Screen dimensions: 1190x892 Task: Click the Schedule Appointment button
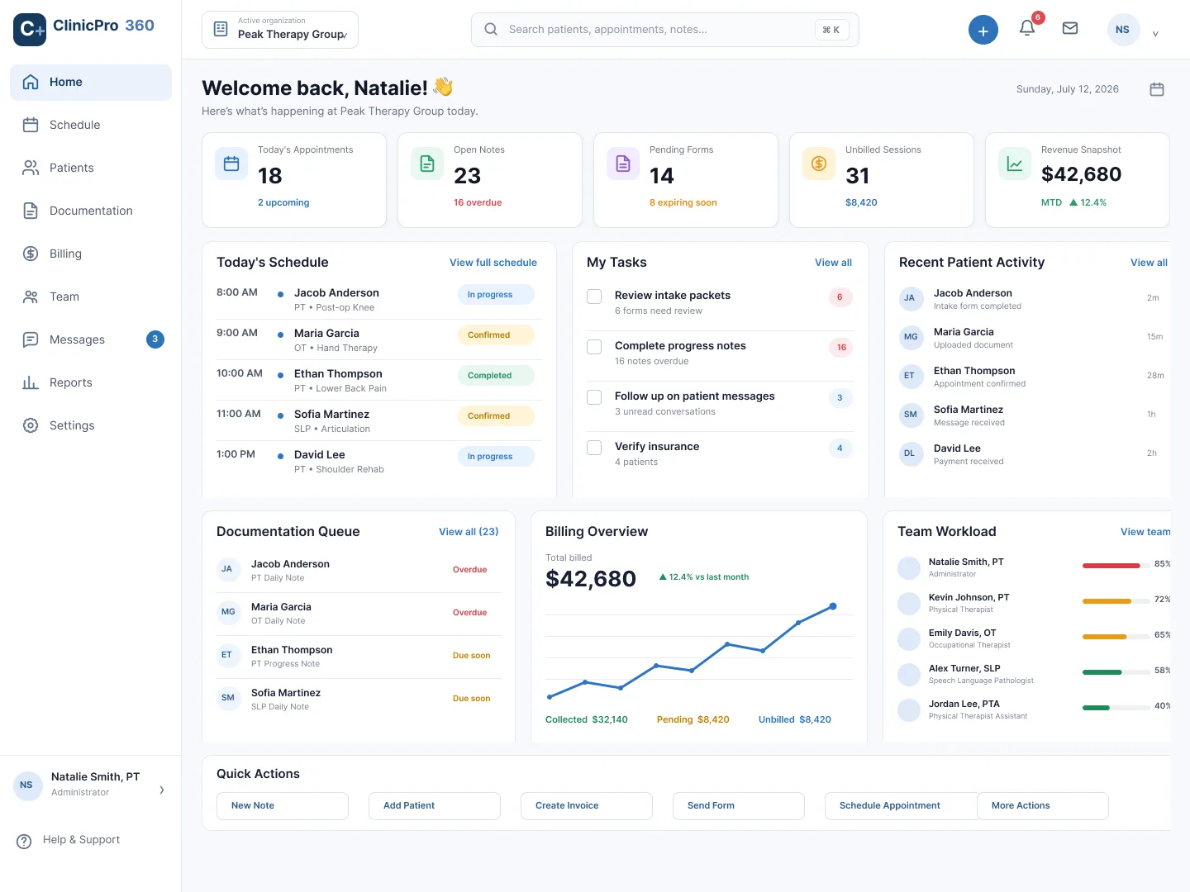[x=901, y=806]
